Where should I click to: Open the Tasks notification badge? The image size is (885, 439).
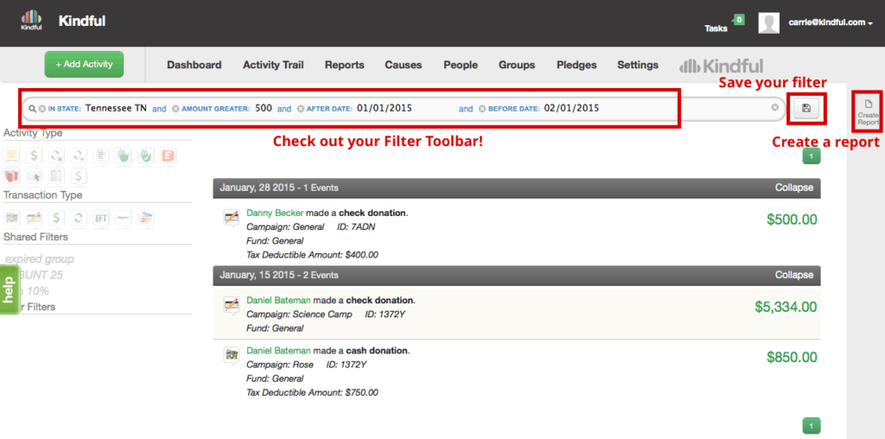pyautogui.click(x=738, y=20)
